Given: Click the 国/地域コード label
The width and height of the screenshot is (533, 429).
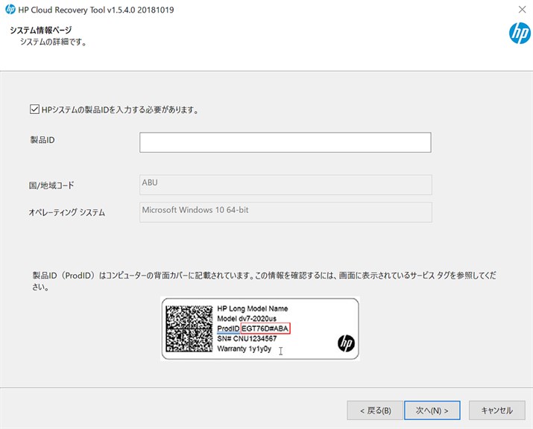Looking at the screenshot, I should click(x=51, y=185).
